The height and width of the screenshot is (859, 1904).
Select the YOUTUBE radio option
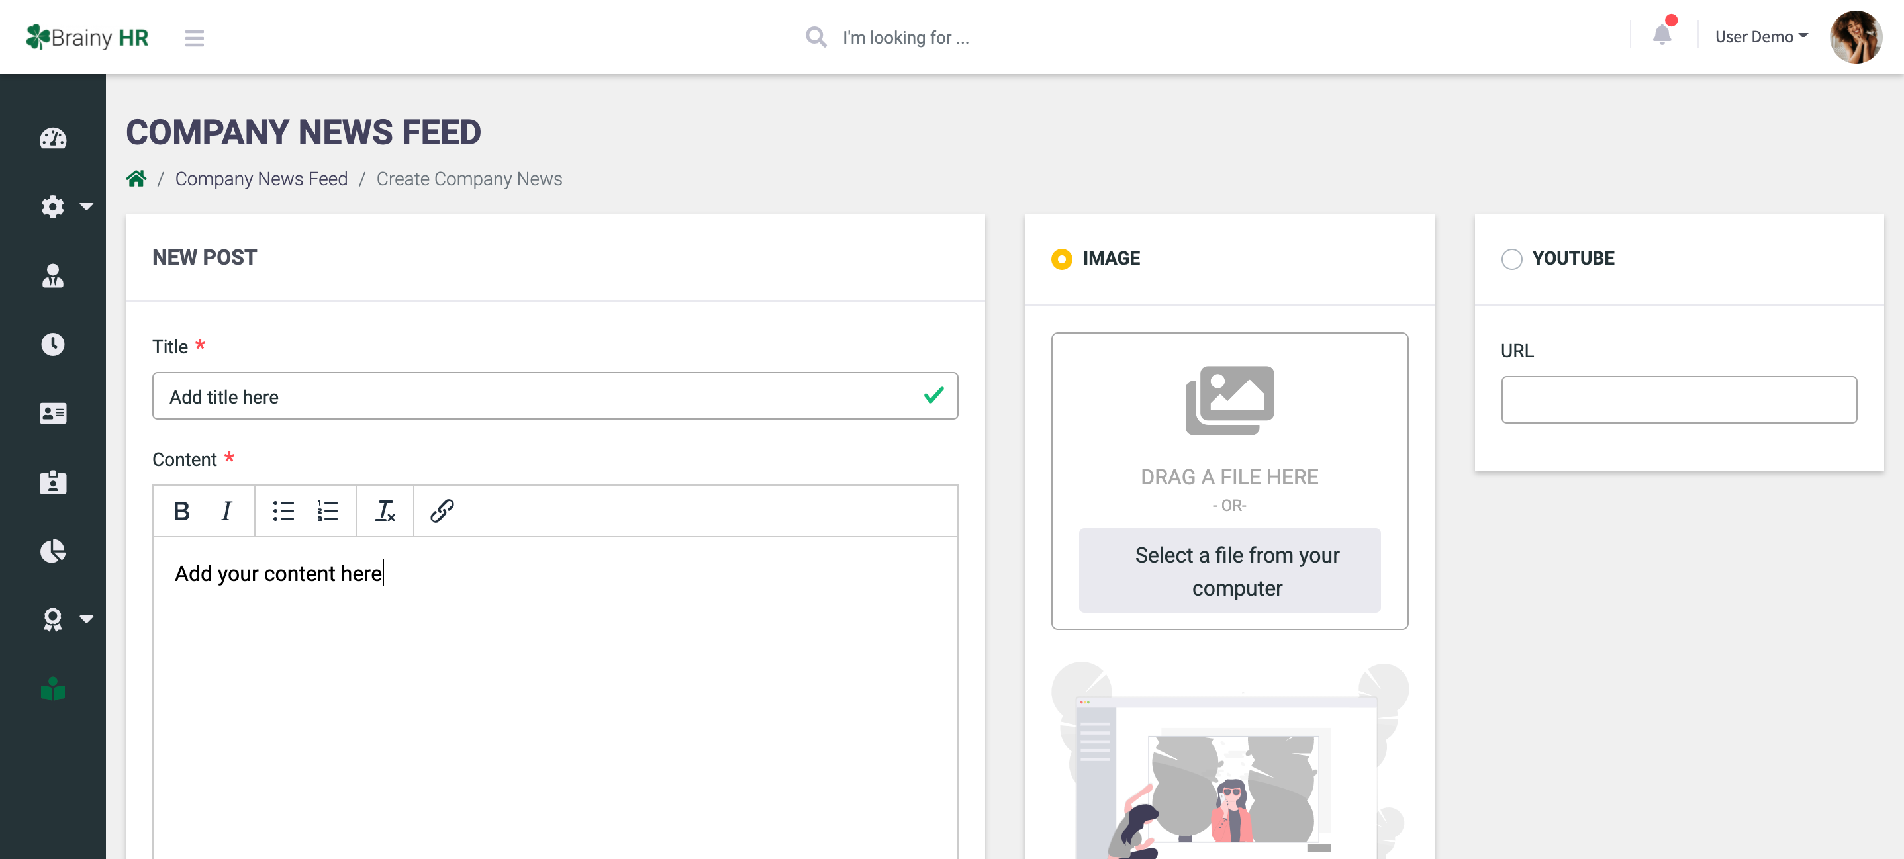click(1511, 259)
